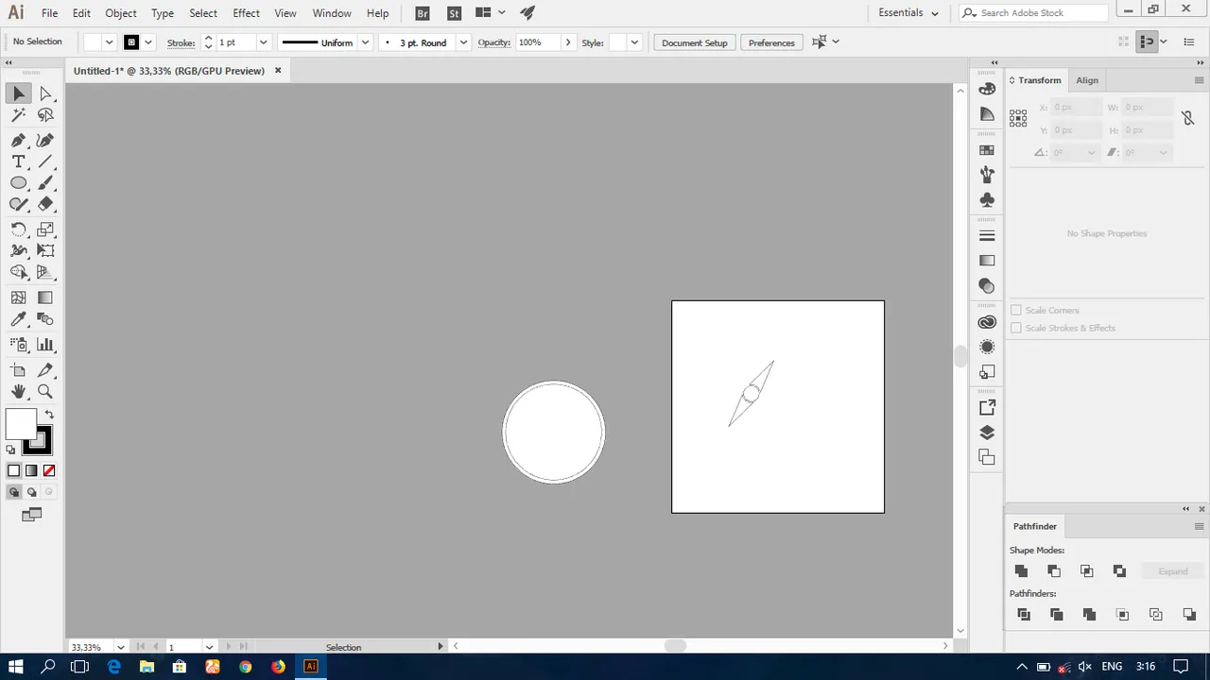
Task: Open the fill color dropdown in control bar
Action: [x=110, y=42]
